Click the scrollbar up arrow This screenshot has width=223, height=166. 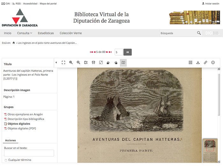[219, 69]
